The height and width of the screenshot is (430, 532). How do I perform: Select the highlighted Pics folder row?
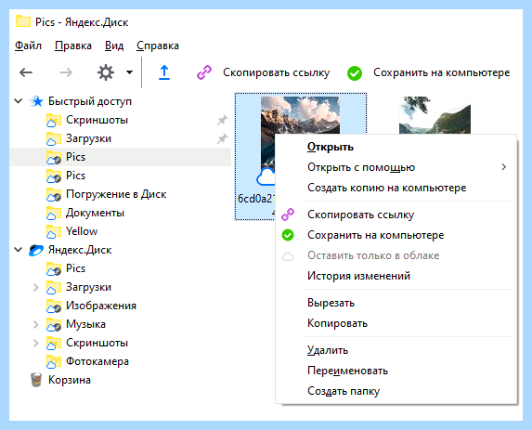tap(121, 157)
